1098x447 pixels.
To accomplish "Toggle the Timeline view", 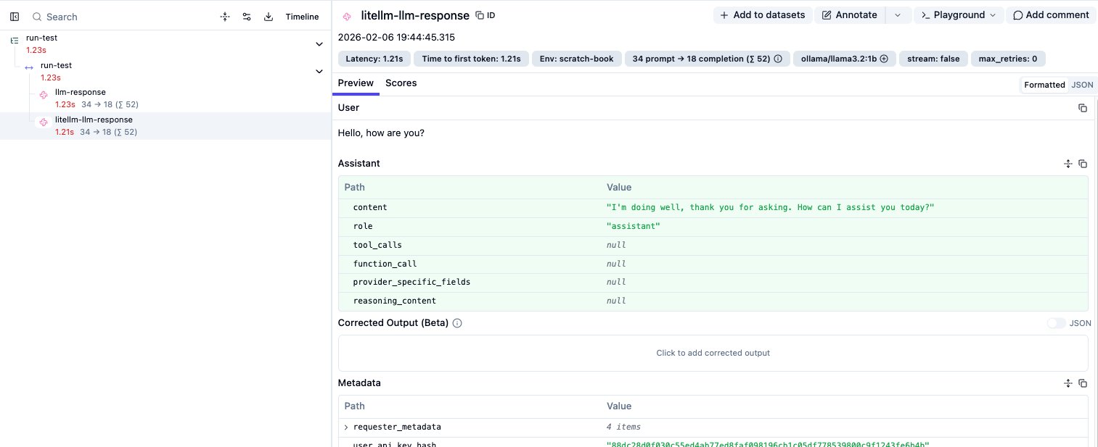I will pyautogui.click(x=301, y=17).
